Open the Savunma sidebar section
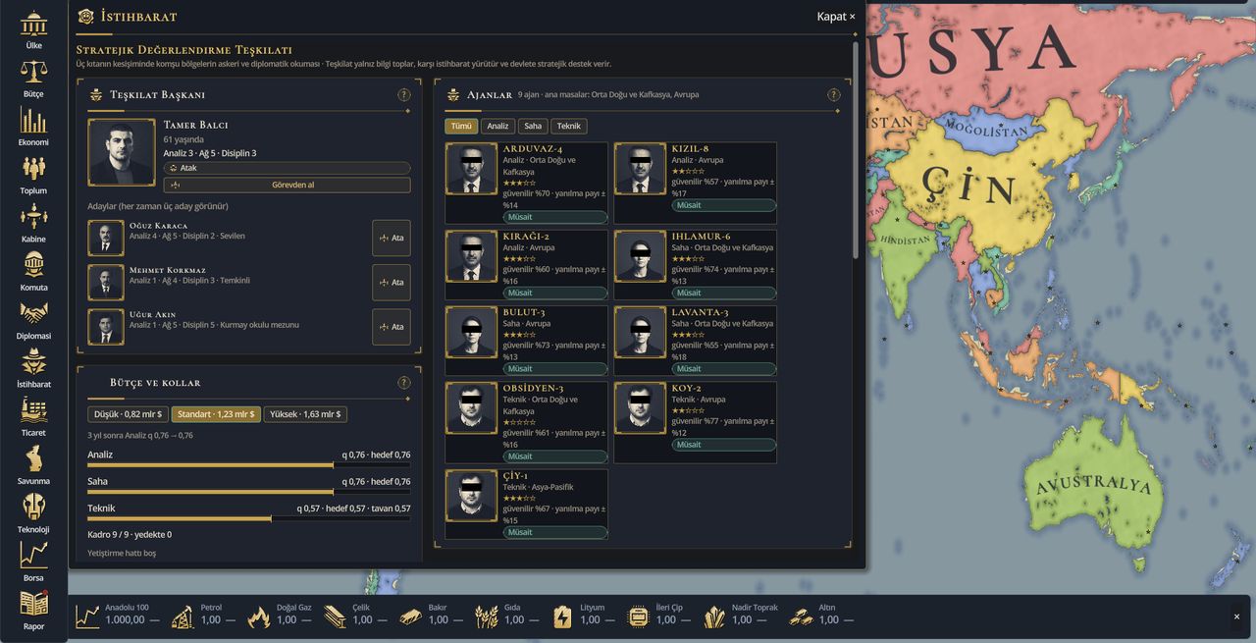 tap(33, 464)
